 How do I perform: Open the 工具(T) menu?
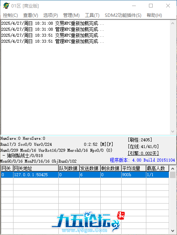tap(92, 15)
